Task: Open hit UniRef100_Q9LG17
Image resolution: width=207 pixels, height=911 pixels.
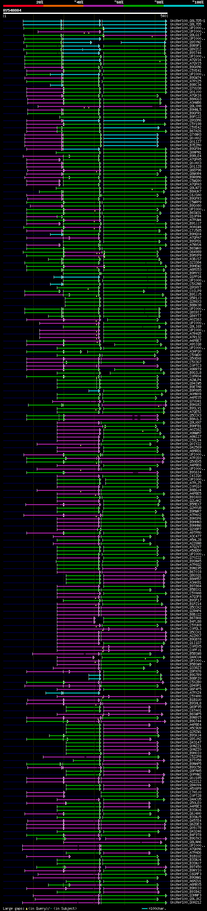Action: [x=185, y=35]
